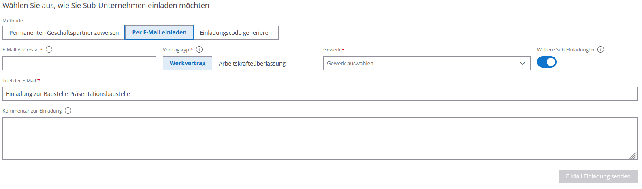Choose Arbeitskräfteüberlassung contract type

click(252, 64)
